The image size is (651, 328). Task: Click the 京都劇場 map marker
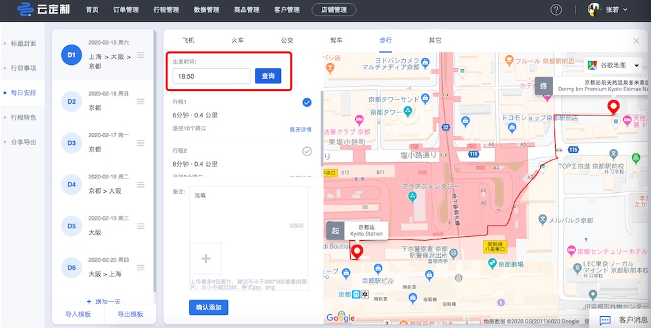pyautogui.click(x=493, y=263)
